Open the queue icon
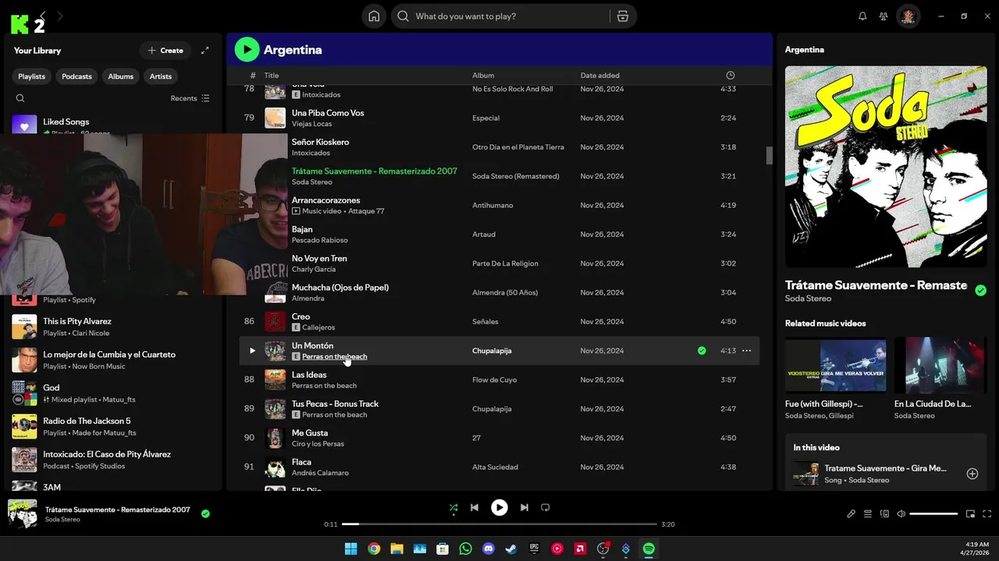This screenshot has width=999, height=561. pos(868,514)
